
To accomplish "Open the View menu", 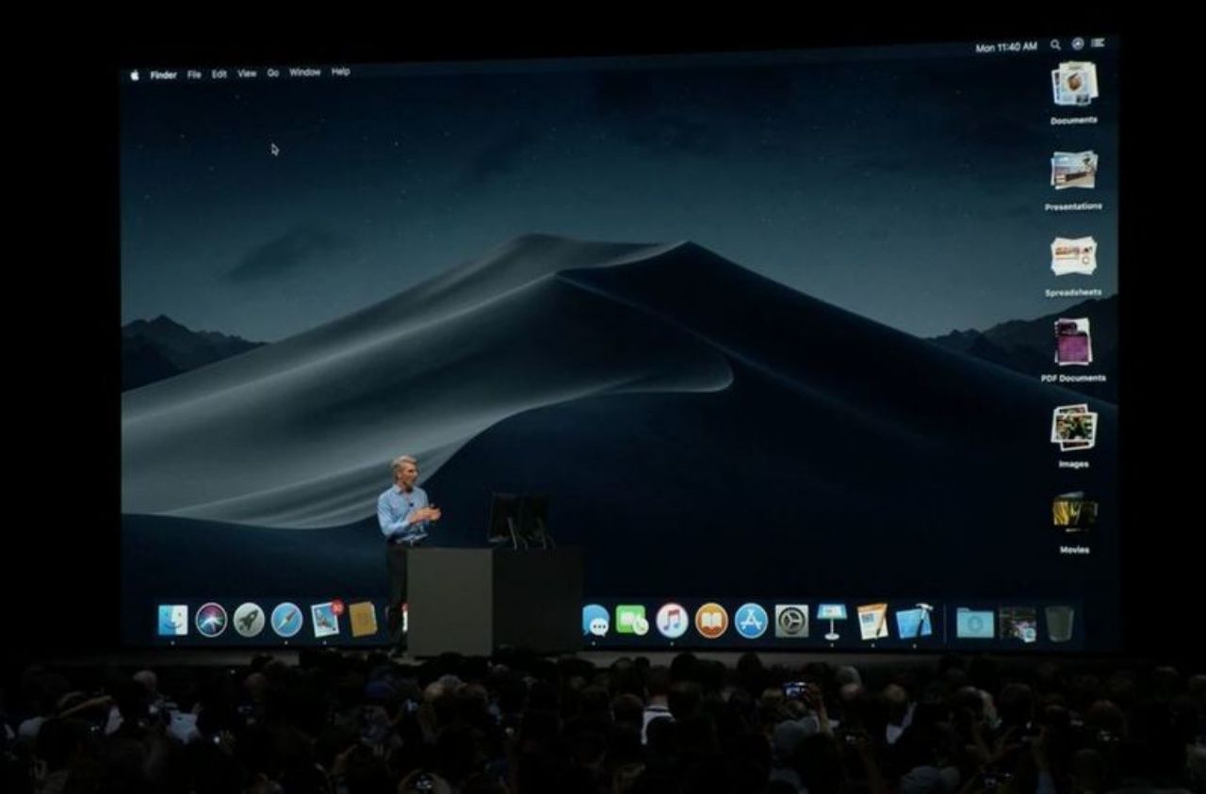I will 247,73.
